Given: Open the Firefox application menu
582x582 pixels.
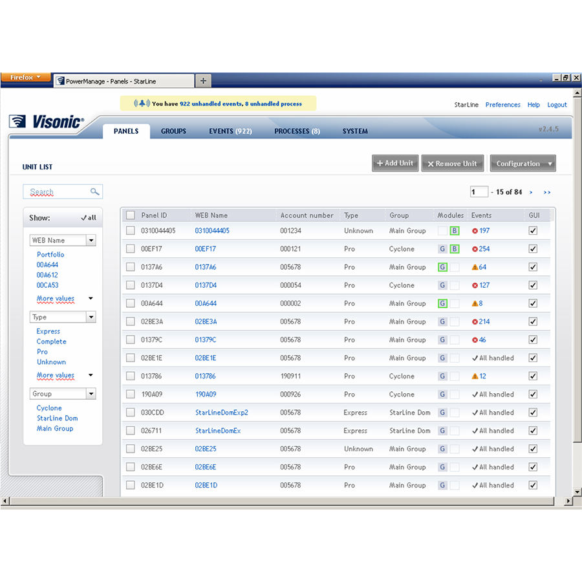Looking at the screenshot, I should tap(25, 77).
